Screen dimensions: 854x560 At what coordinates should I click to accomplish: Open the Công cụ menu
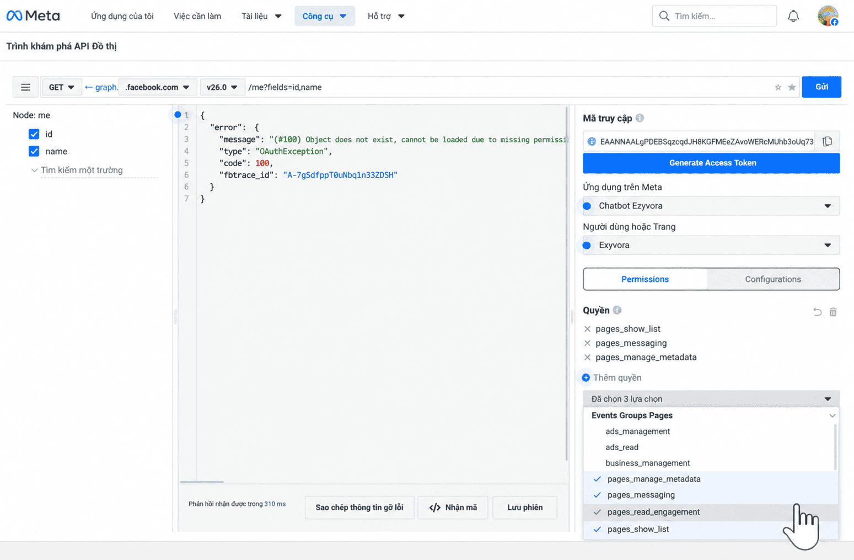pos(324,16)
